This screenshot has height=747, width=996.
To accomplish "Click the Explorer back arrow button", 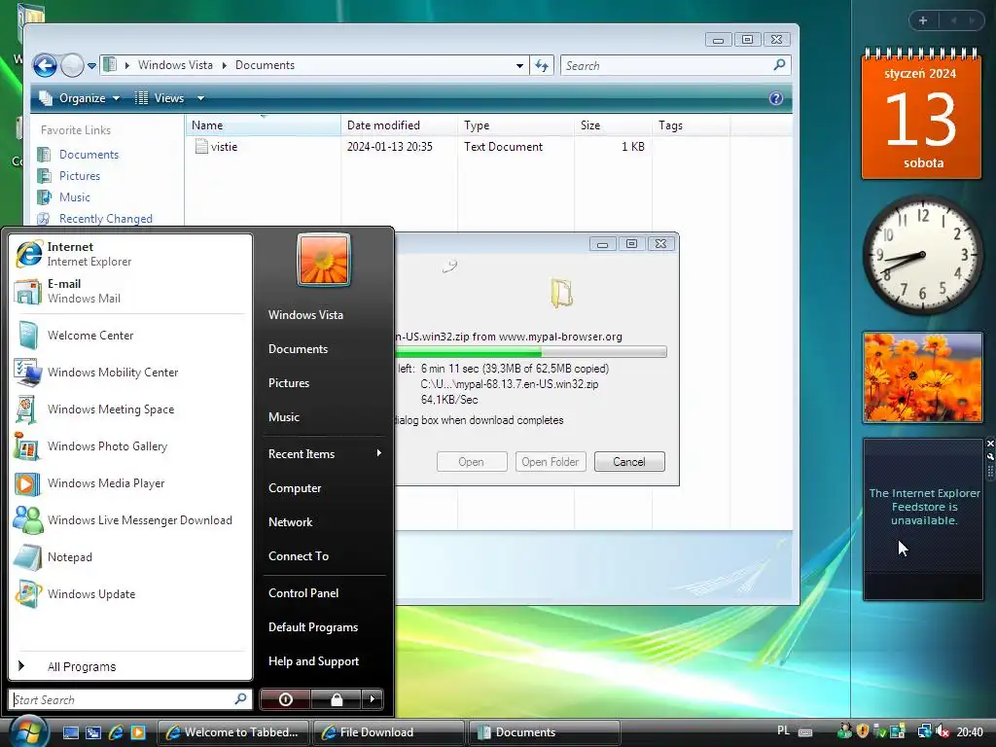I will point(45,65).
